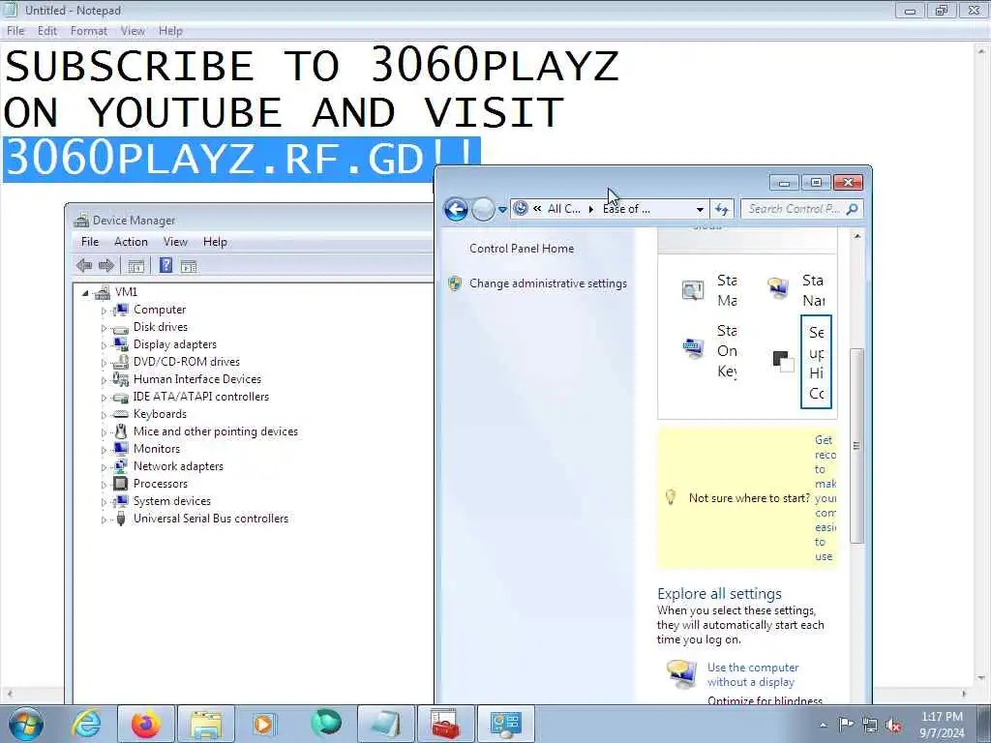Click Device Manager back arrow toolbar icon
This screenshot has height=743, width=991.
[84, 265]
